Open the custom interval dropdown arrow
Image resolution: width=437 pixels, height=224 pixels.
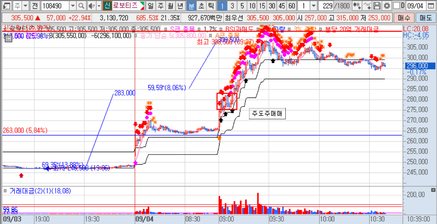coord(313,6)
